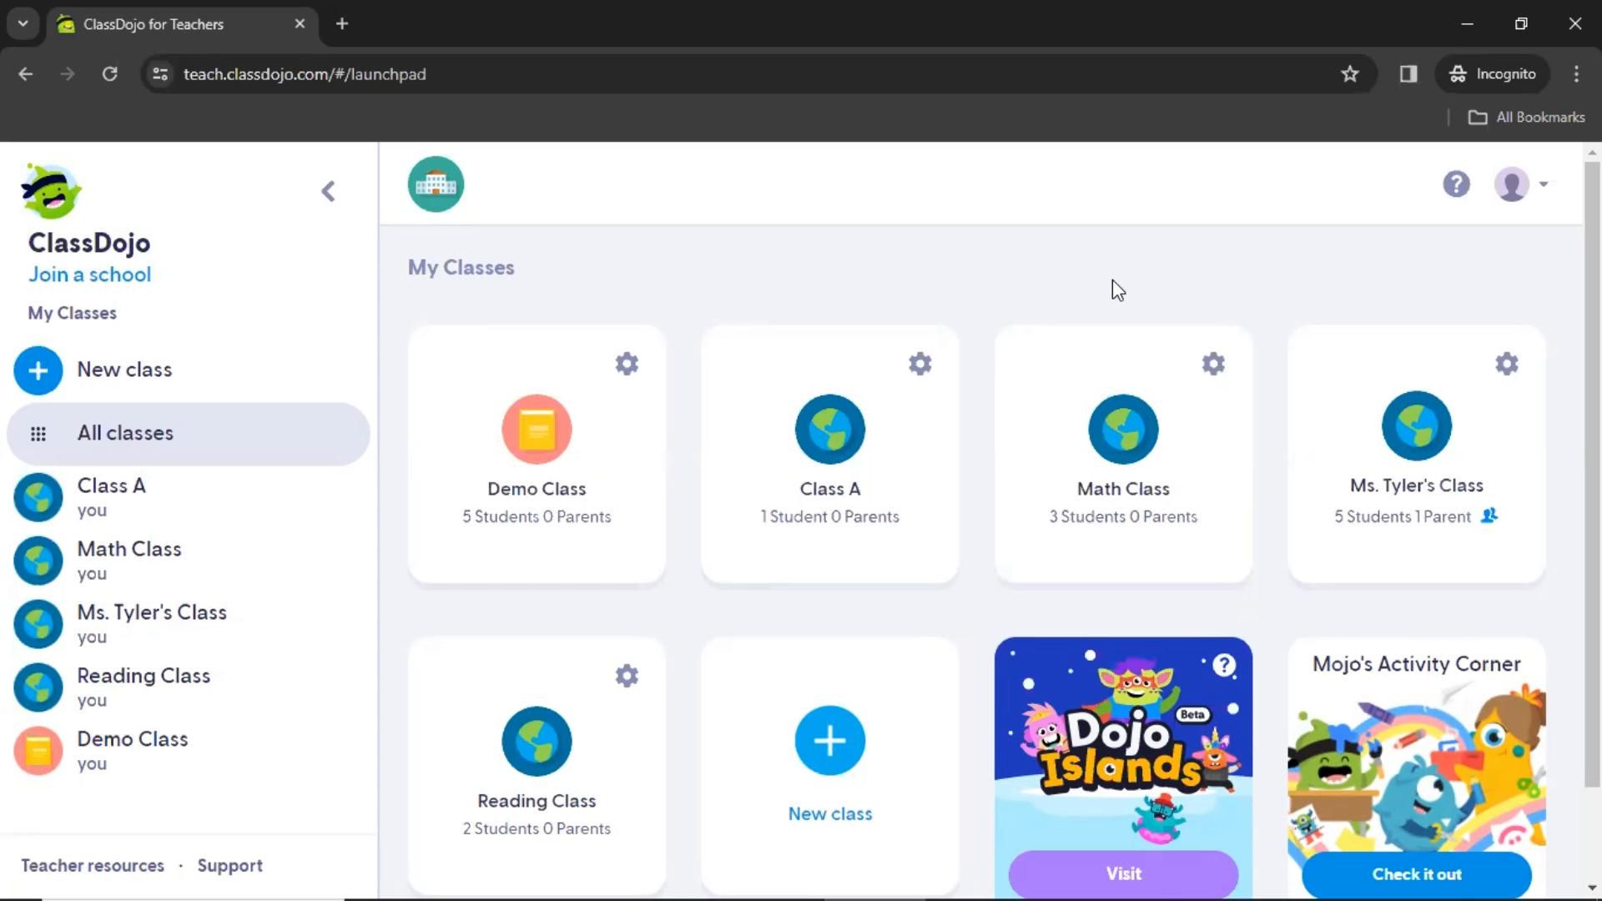Open the help question mark icon
The image size is (1602, 901).
1456,184
